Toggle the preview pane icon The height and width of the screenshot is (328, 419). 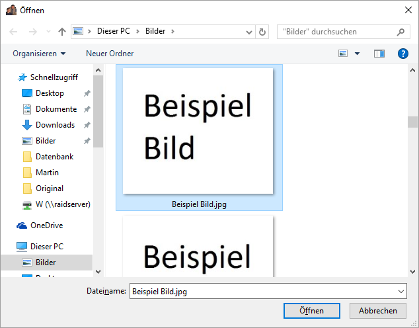point(379,54)
